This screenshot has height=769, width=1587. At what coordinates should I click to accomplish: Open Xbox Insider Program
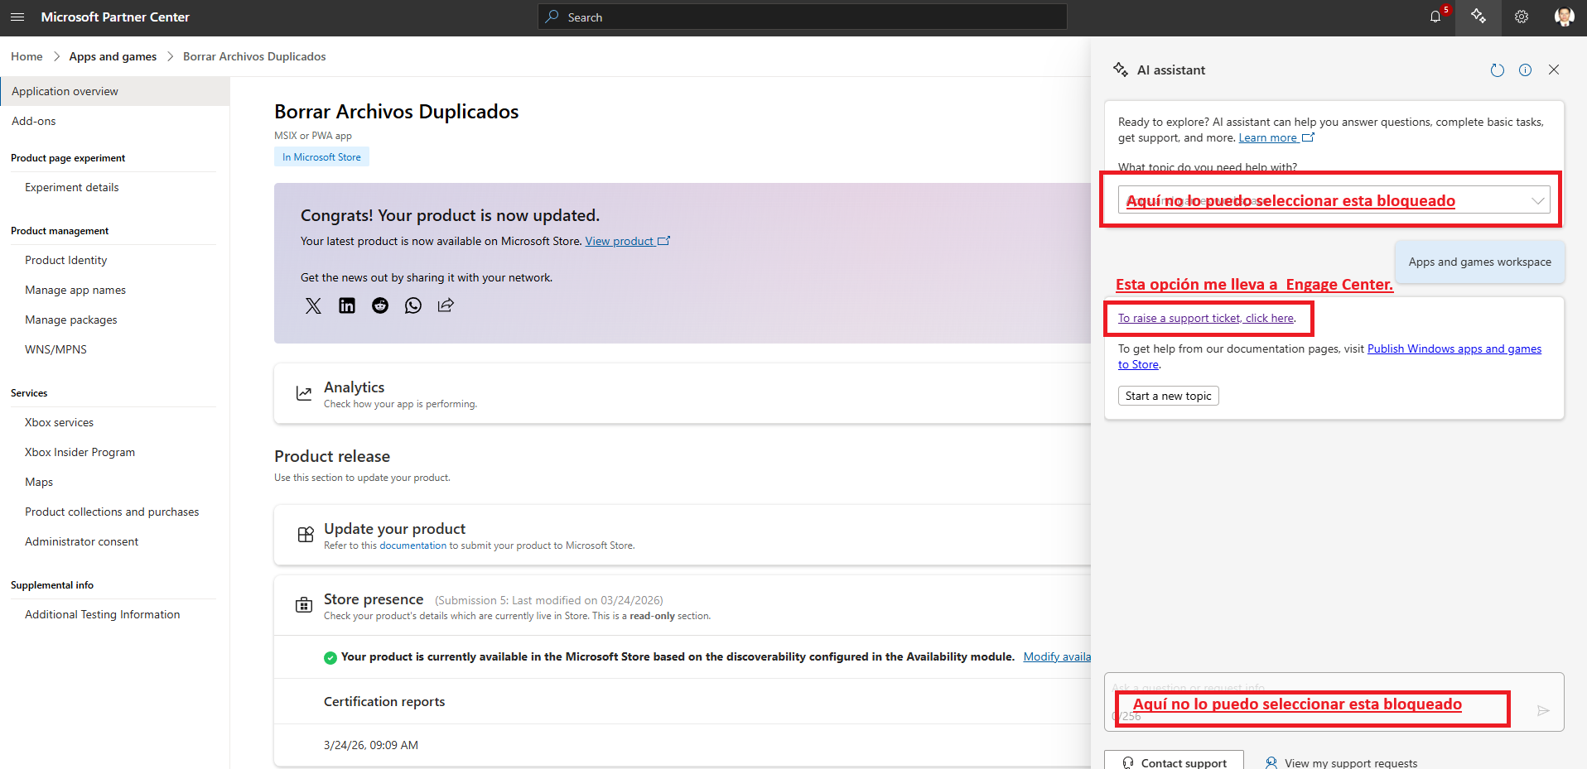coord(80,452)
